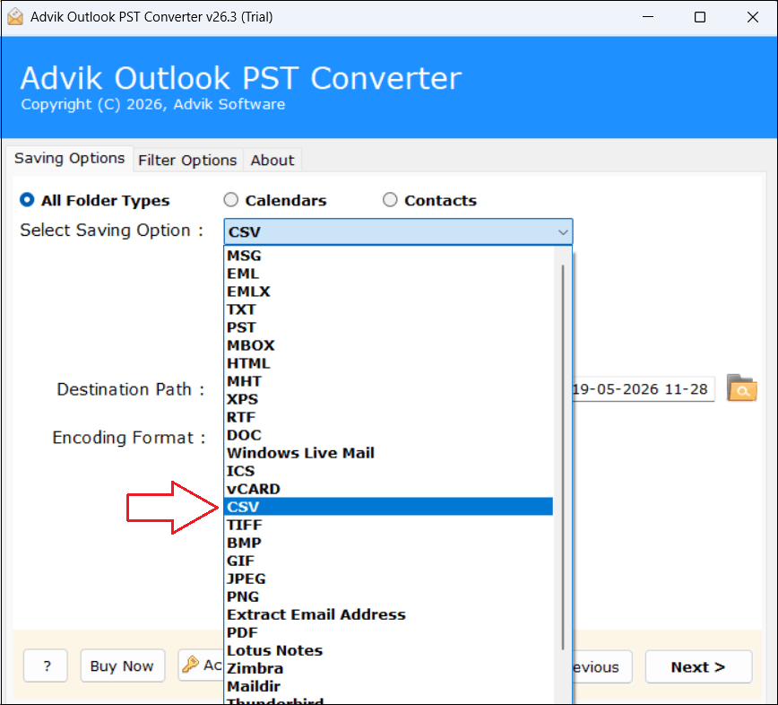Minimize the Advik converter window
Image resolution: width=778 pixels, height=705 pixels.
[x=647, y=17]
